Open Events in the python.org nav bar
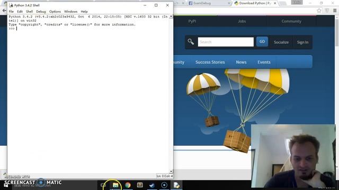The height and width of the screenshot is (190, 339). [264, 62]
